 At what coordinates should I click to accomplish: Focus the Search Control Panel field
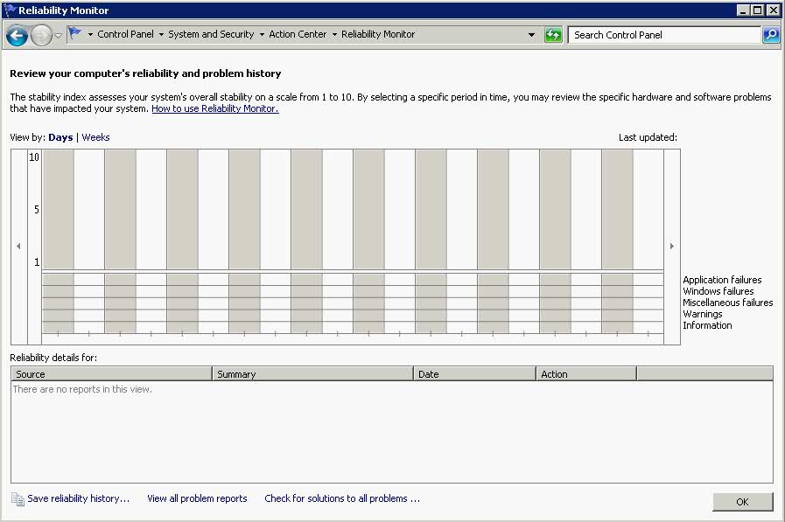pyautogui.click(x=664, y=35)
